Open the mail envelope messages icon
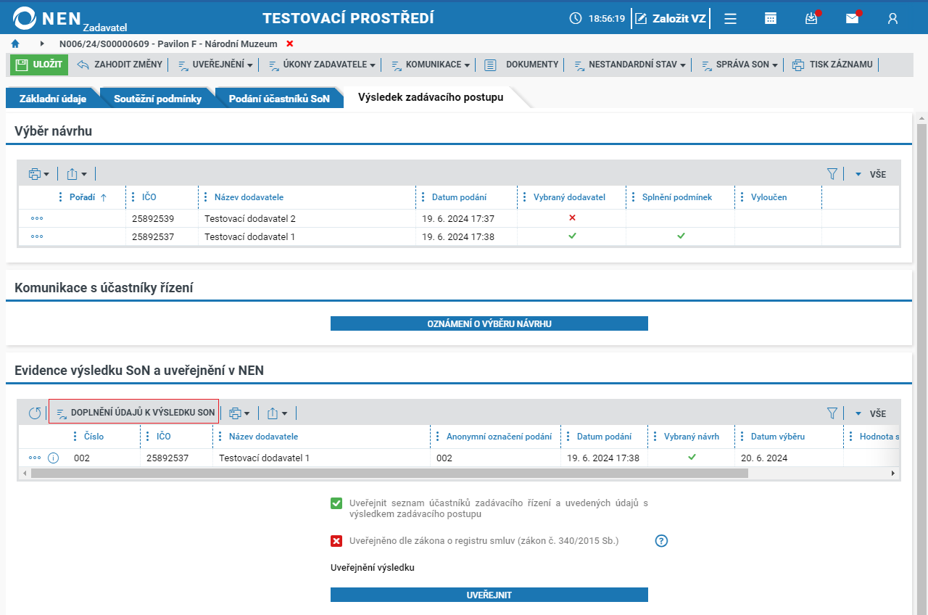Screen dimensions: 928x615 point(852,18)
